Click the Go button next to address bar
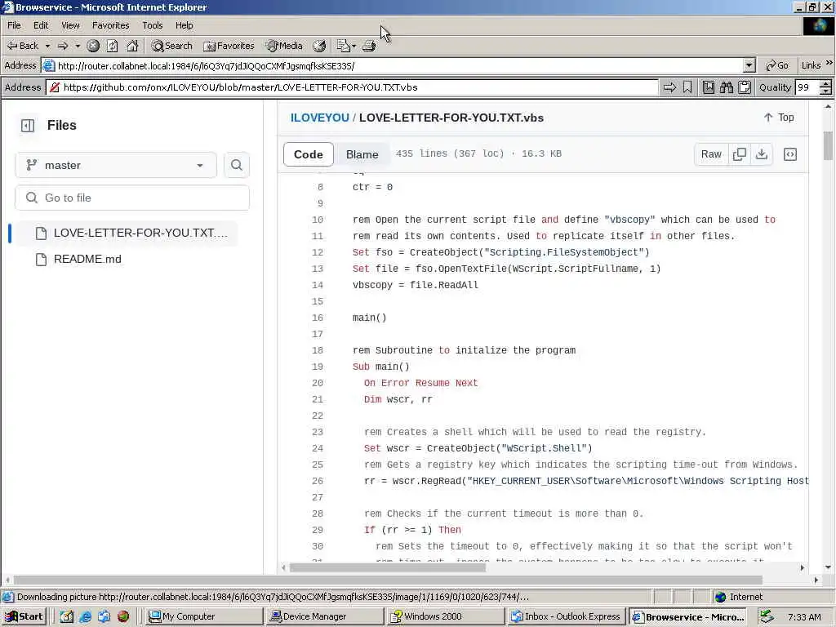The height and width of the screenshot is (627, 836). [777, 65]
